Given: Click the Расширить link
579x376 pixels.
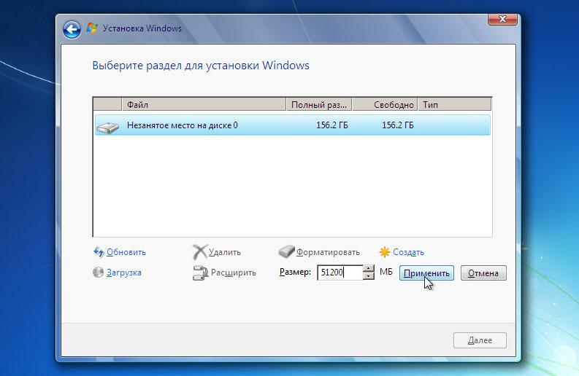Looking at the screenshot, I should click(x=234, y=273).
